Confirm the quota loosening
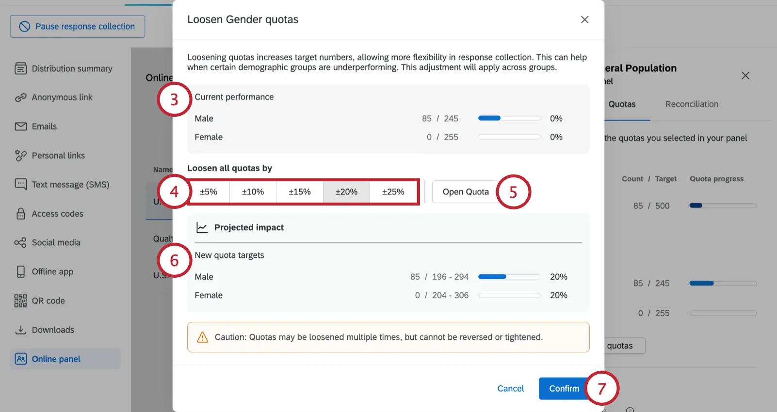 coord(564,388)
